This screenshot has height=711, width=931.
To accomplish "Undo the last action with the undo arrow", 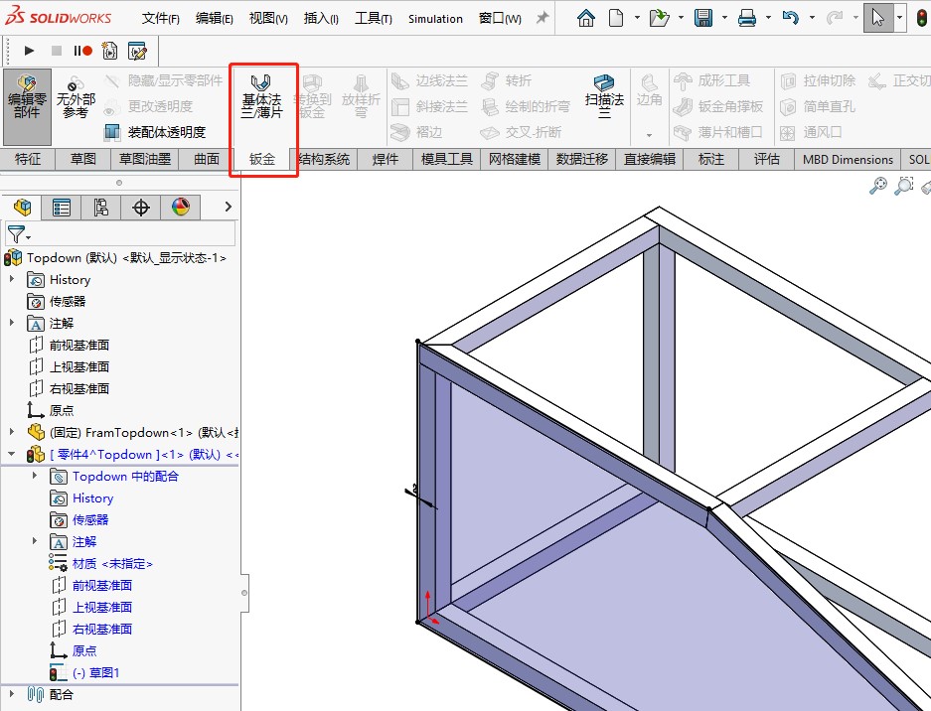I will (790, 18).
